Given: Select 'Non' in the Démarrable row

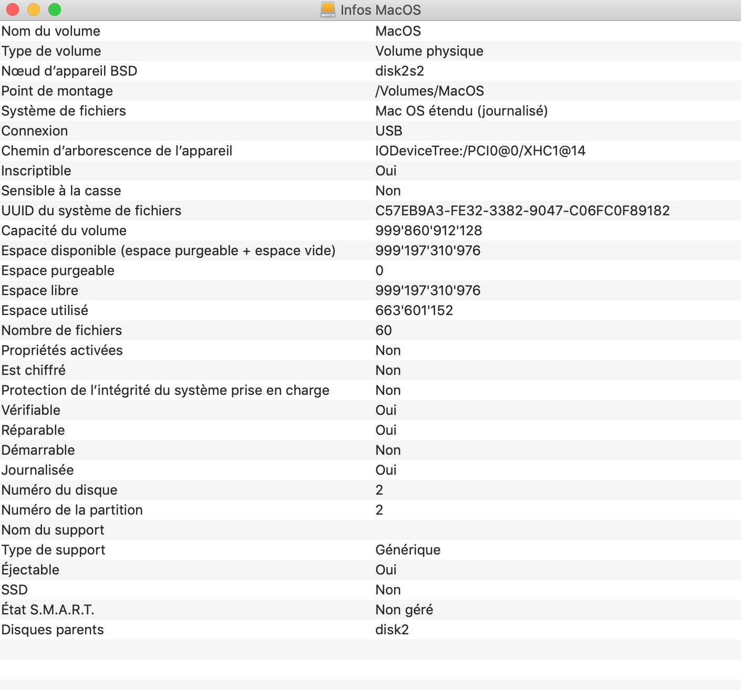Looking at the screenshot, I should point(388,450).
